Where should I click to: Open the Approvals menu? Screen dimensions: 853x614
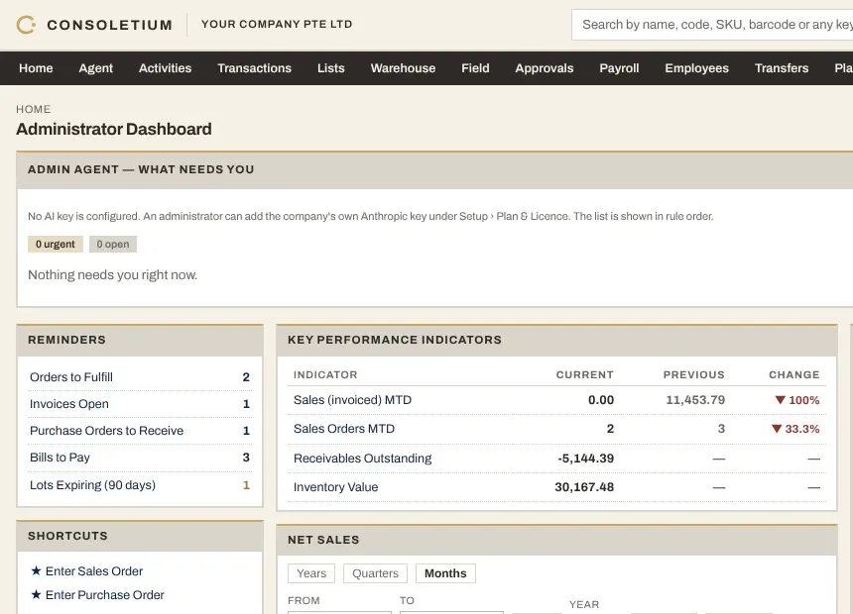coord(544,68)
